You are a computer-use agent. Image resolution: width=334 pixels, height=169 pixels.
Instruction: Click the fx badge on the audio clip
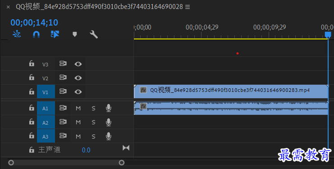coord(143,106)
